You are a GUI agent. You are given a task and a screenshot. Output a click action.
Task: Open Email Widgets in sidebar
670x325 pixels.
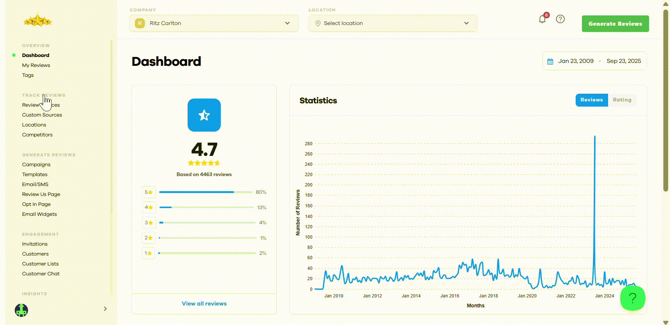(39, 214)
